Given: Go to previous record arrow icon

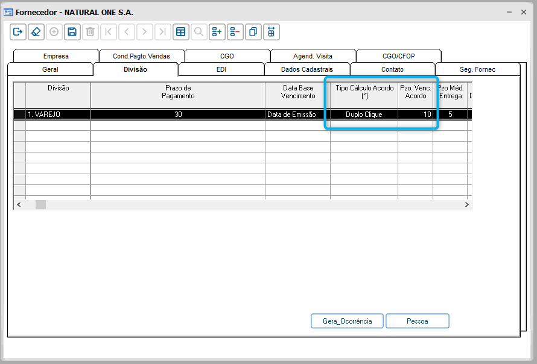Looking at the screenshot, I should (127, 32).
